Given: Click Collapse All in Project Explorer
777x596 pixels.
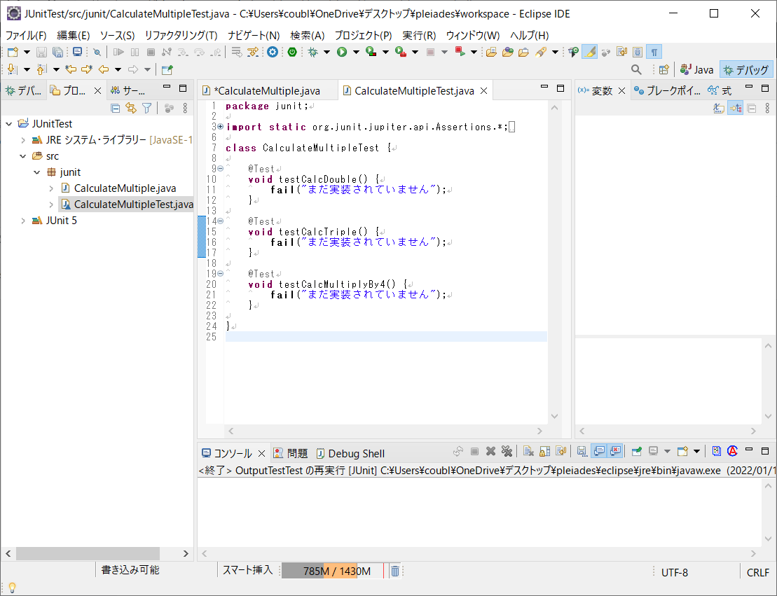Looking at the screenshot, I should pos(116,108).
